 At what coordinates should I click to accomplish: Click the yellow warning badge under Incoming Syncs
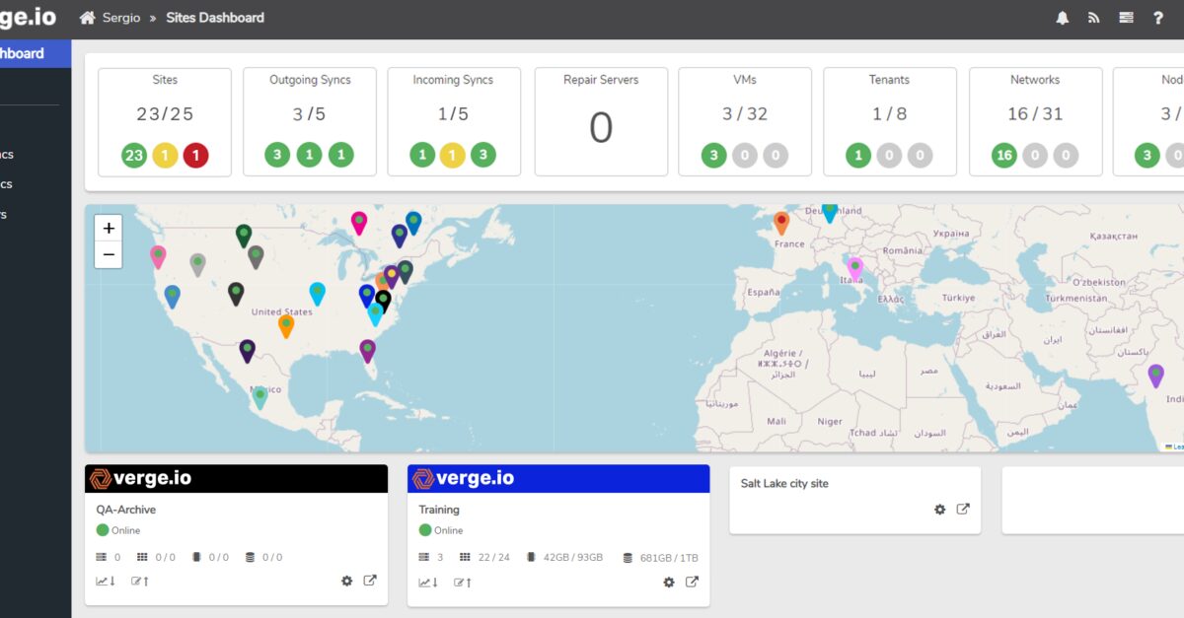click(453, 155)
